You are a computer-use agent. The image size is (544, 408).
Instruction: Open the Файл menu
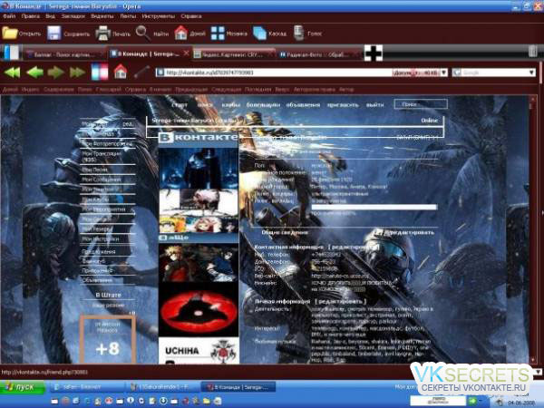click(x=9, y=16)
